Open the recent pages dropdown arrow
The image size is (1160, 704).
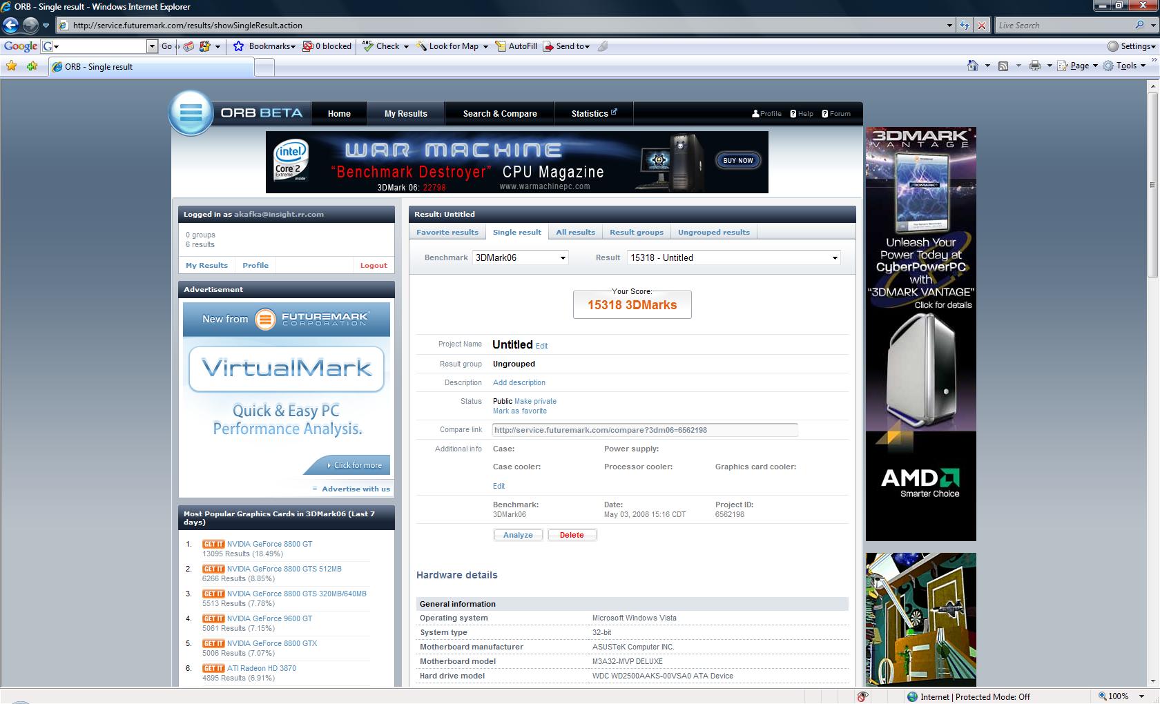(x=46, y=26)
